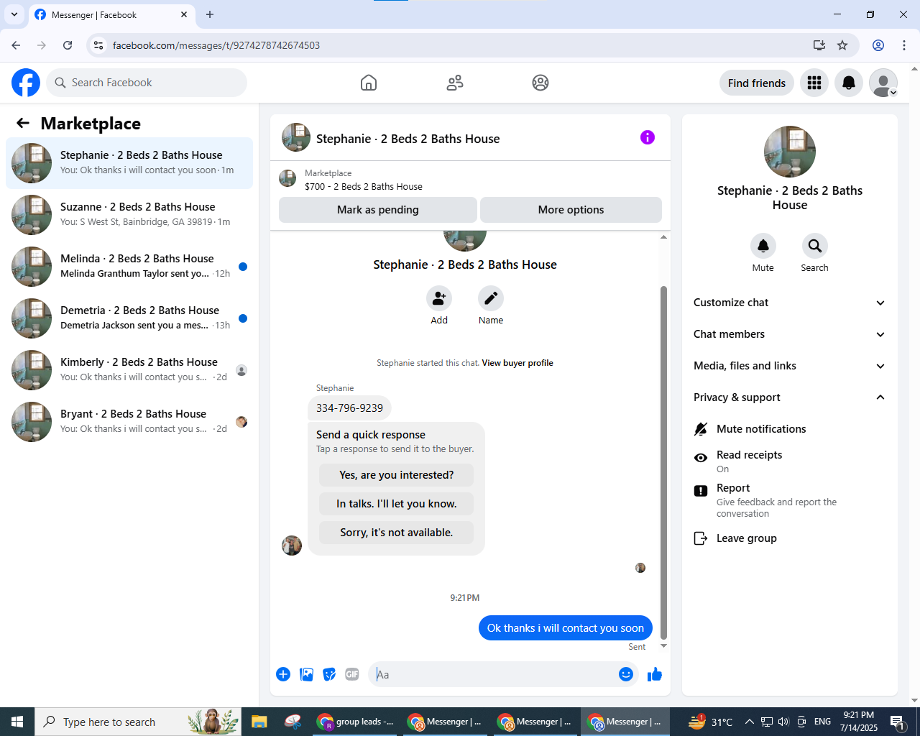The width and height of the screenshot is (920, 736).
Task: Click Find friends button
Action: tap(757, 83)
